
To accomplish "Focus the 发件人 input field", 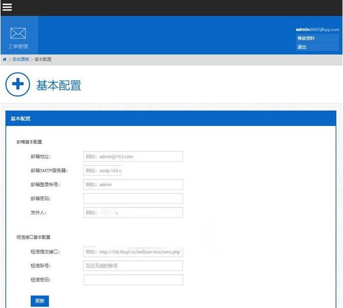I will (133, 213).
